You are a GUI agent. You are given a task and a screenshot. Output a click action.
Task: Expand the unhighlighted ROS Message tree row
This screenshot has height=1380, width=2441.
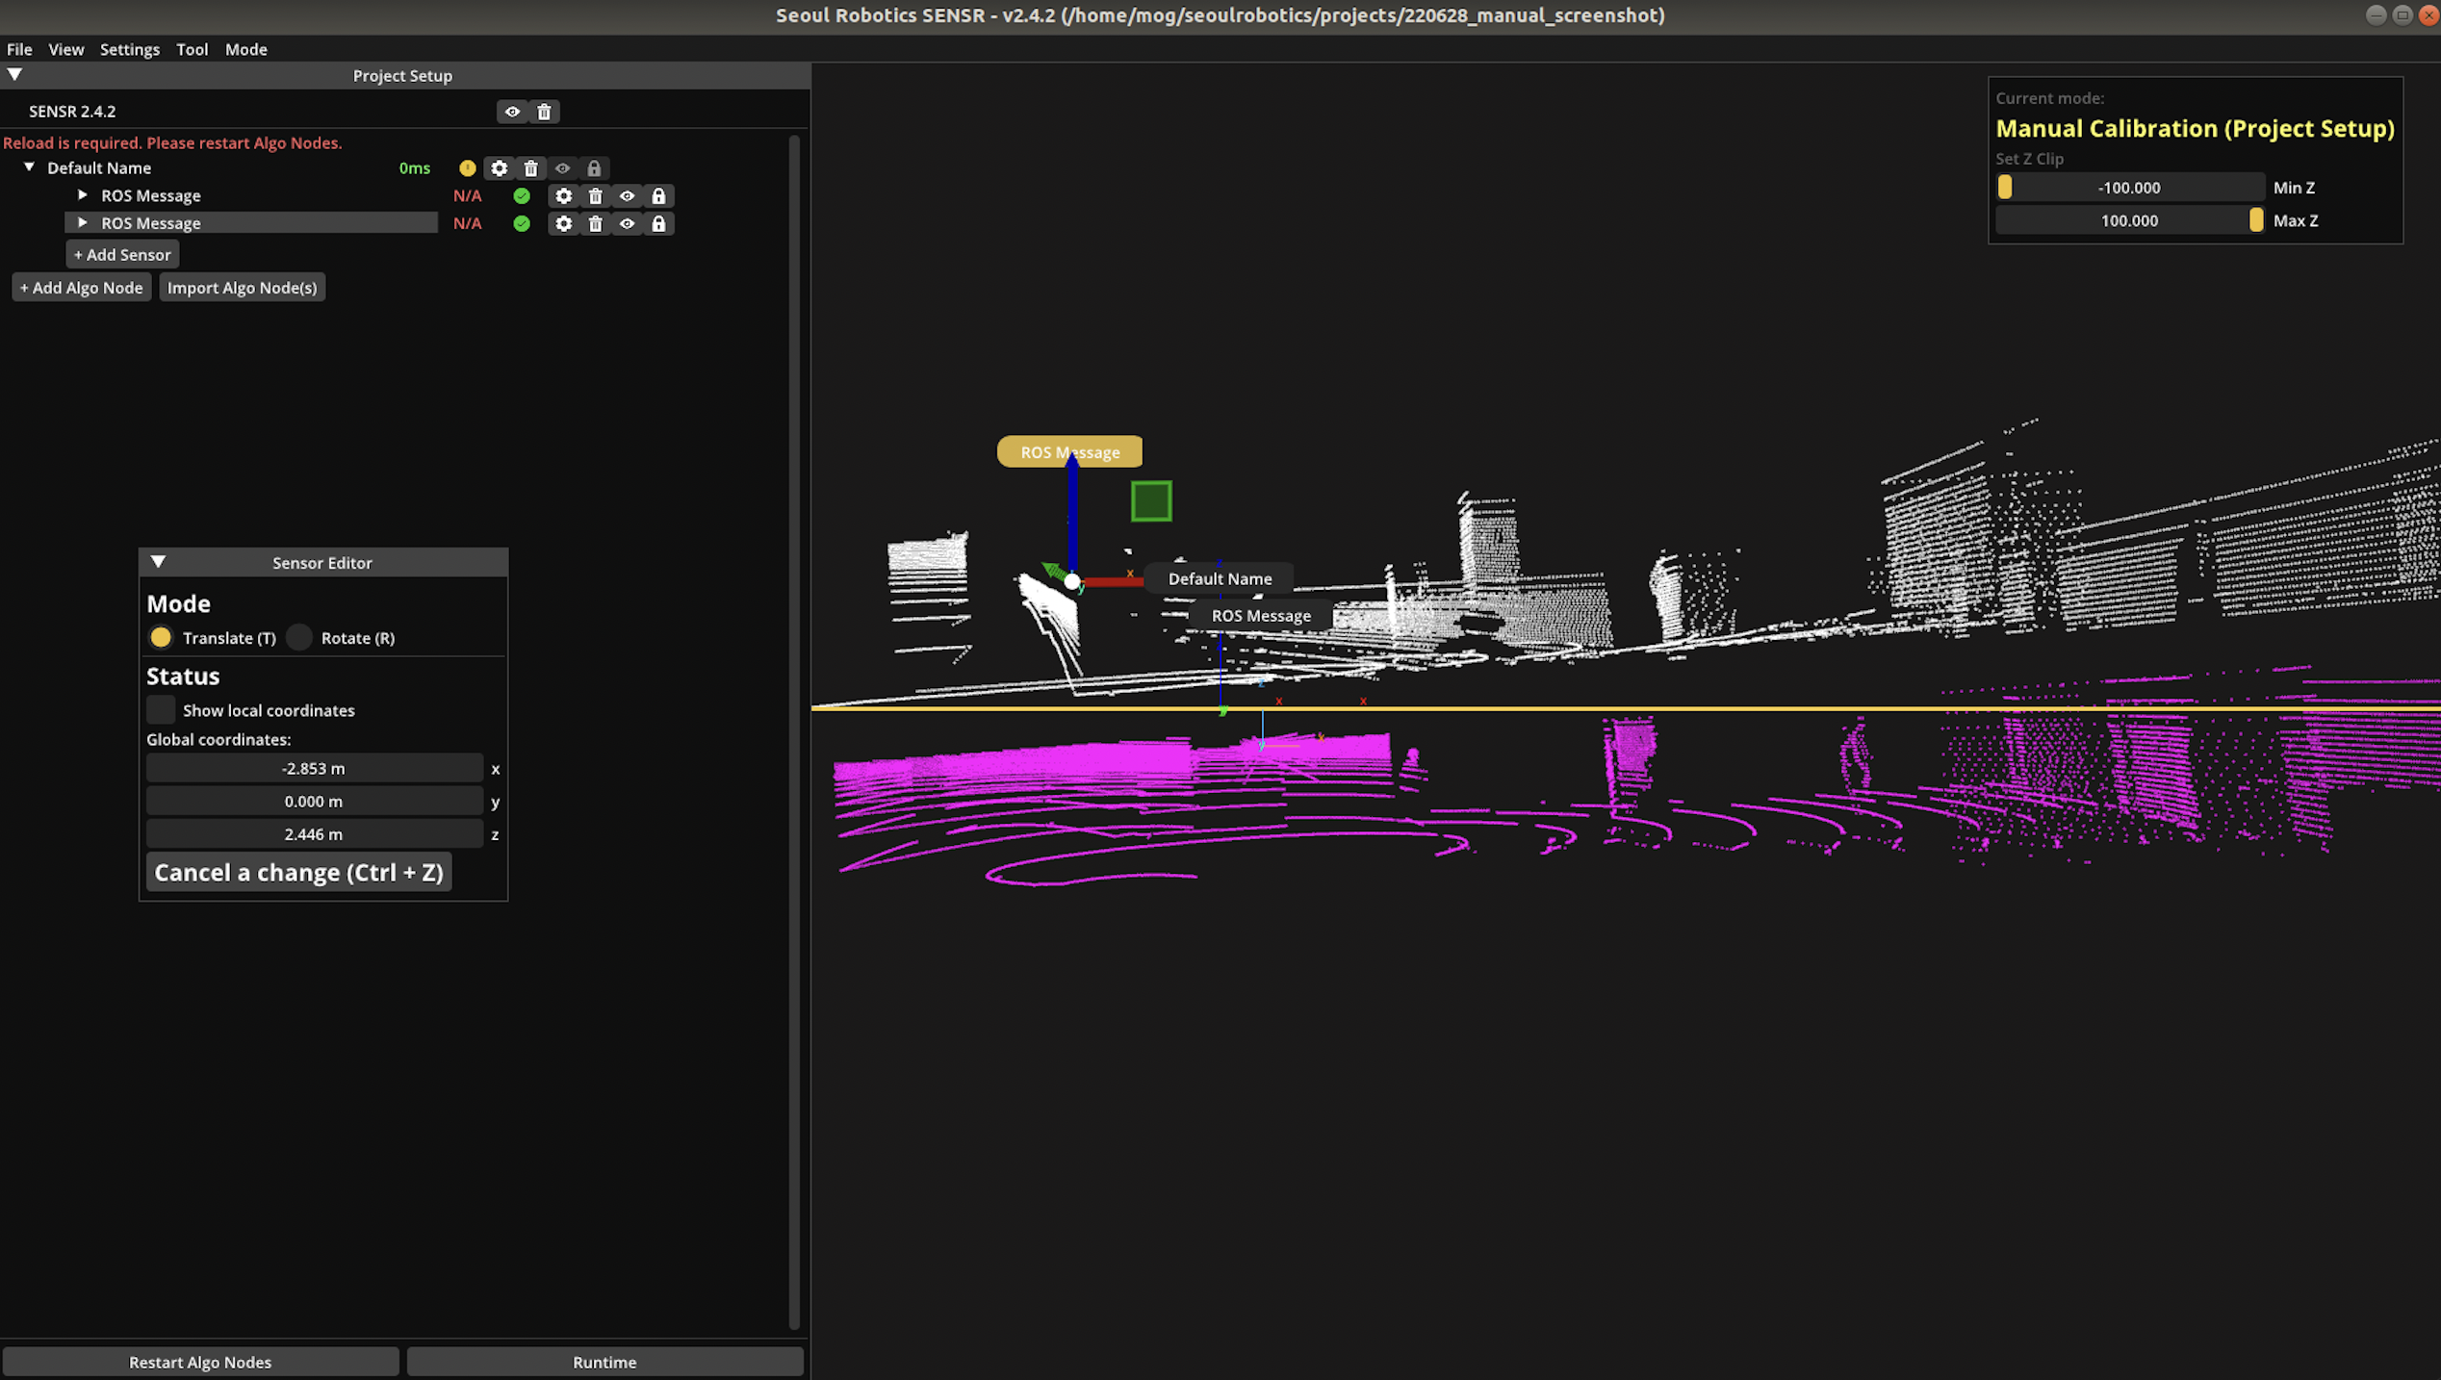[83, 195]
